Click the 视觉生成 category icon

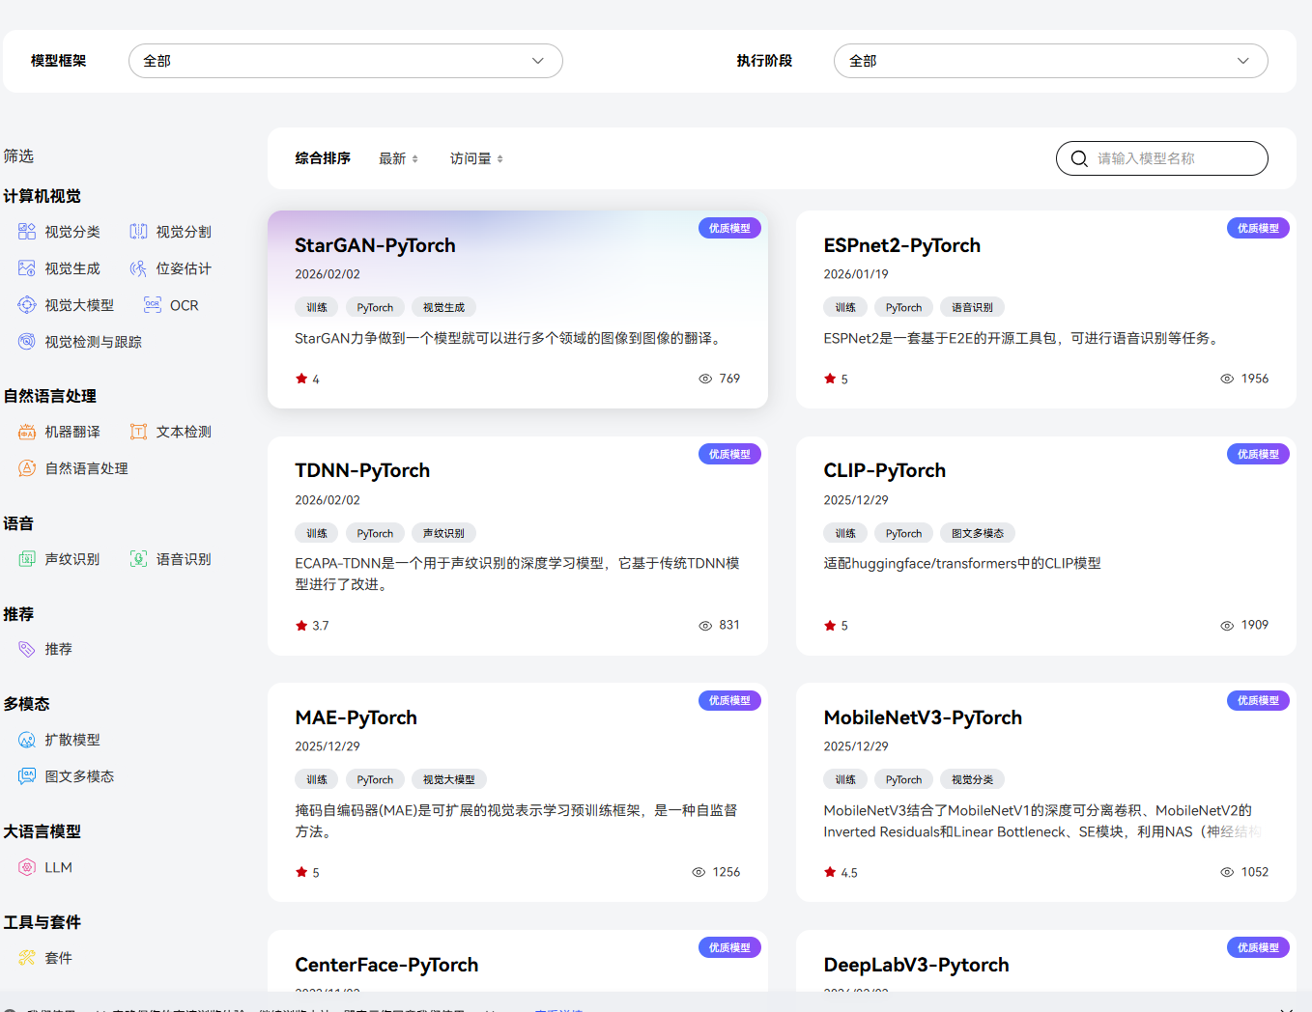pos(27,268)
